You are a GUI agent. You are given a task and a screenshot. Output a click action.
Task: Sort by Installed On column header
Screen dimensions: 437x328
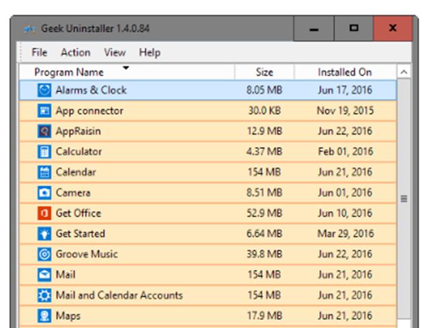click(345, 72)
